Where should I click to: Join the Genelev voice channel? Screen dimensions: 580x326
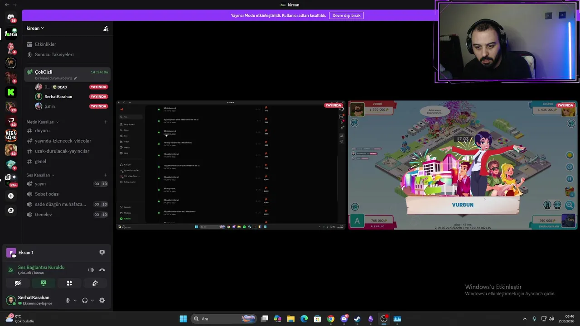(x=67, y=215)
